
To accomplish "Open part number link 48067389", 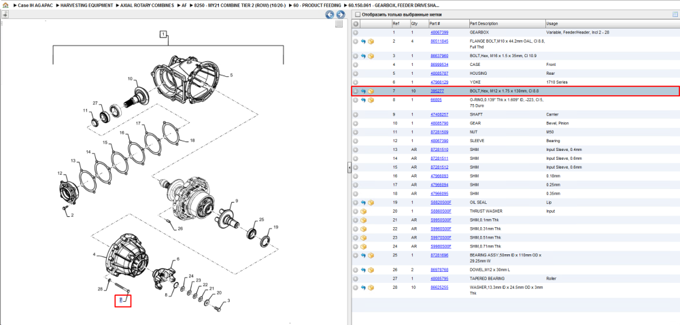I will tap(439, 33).
